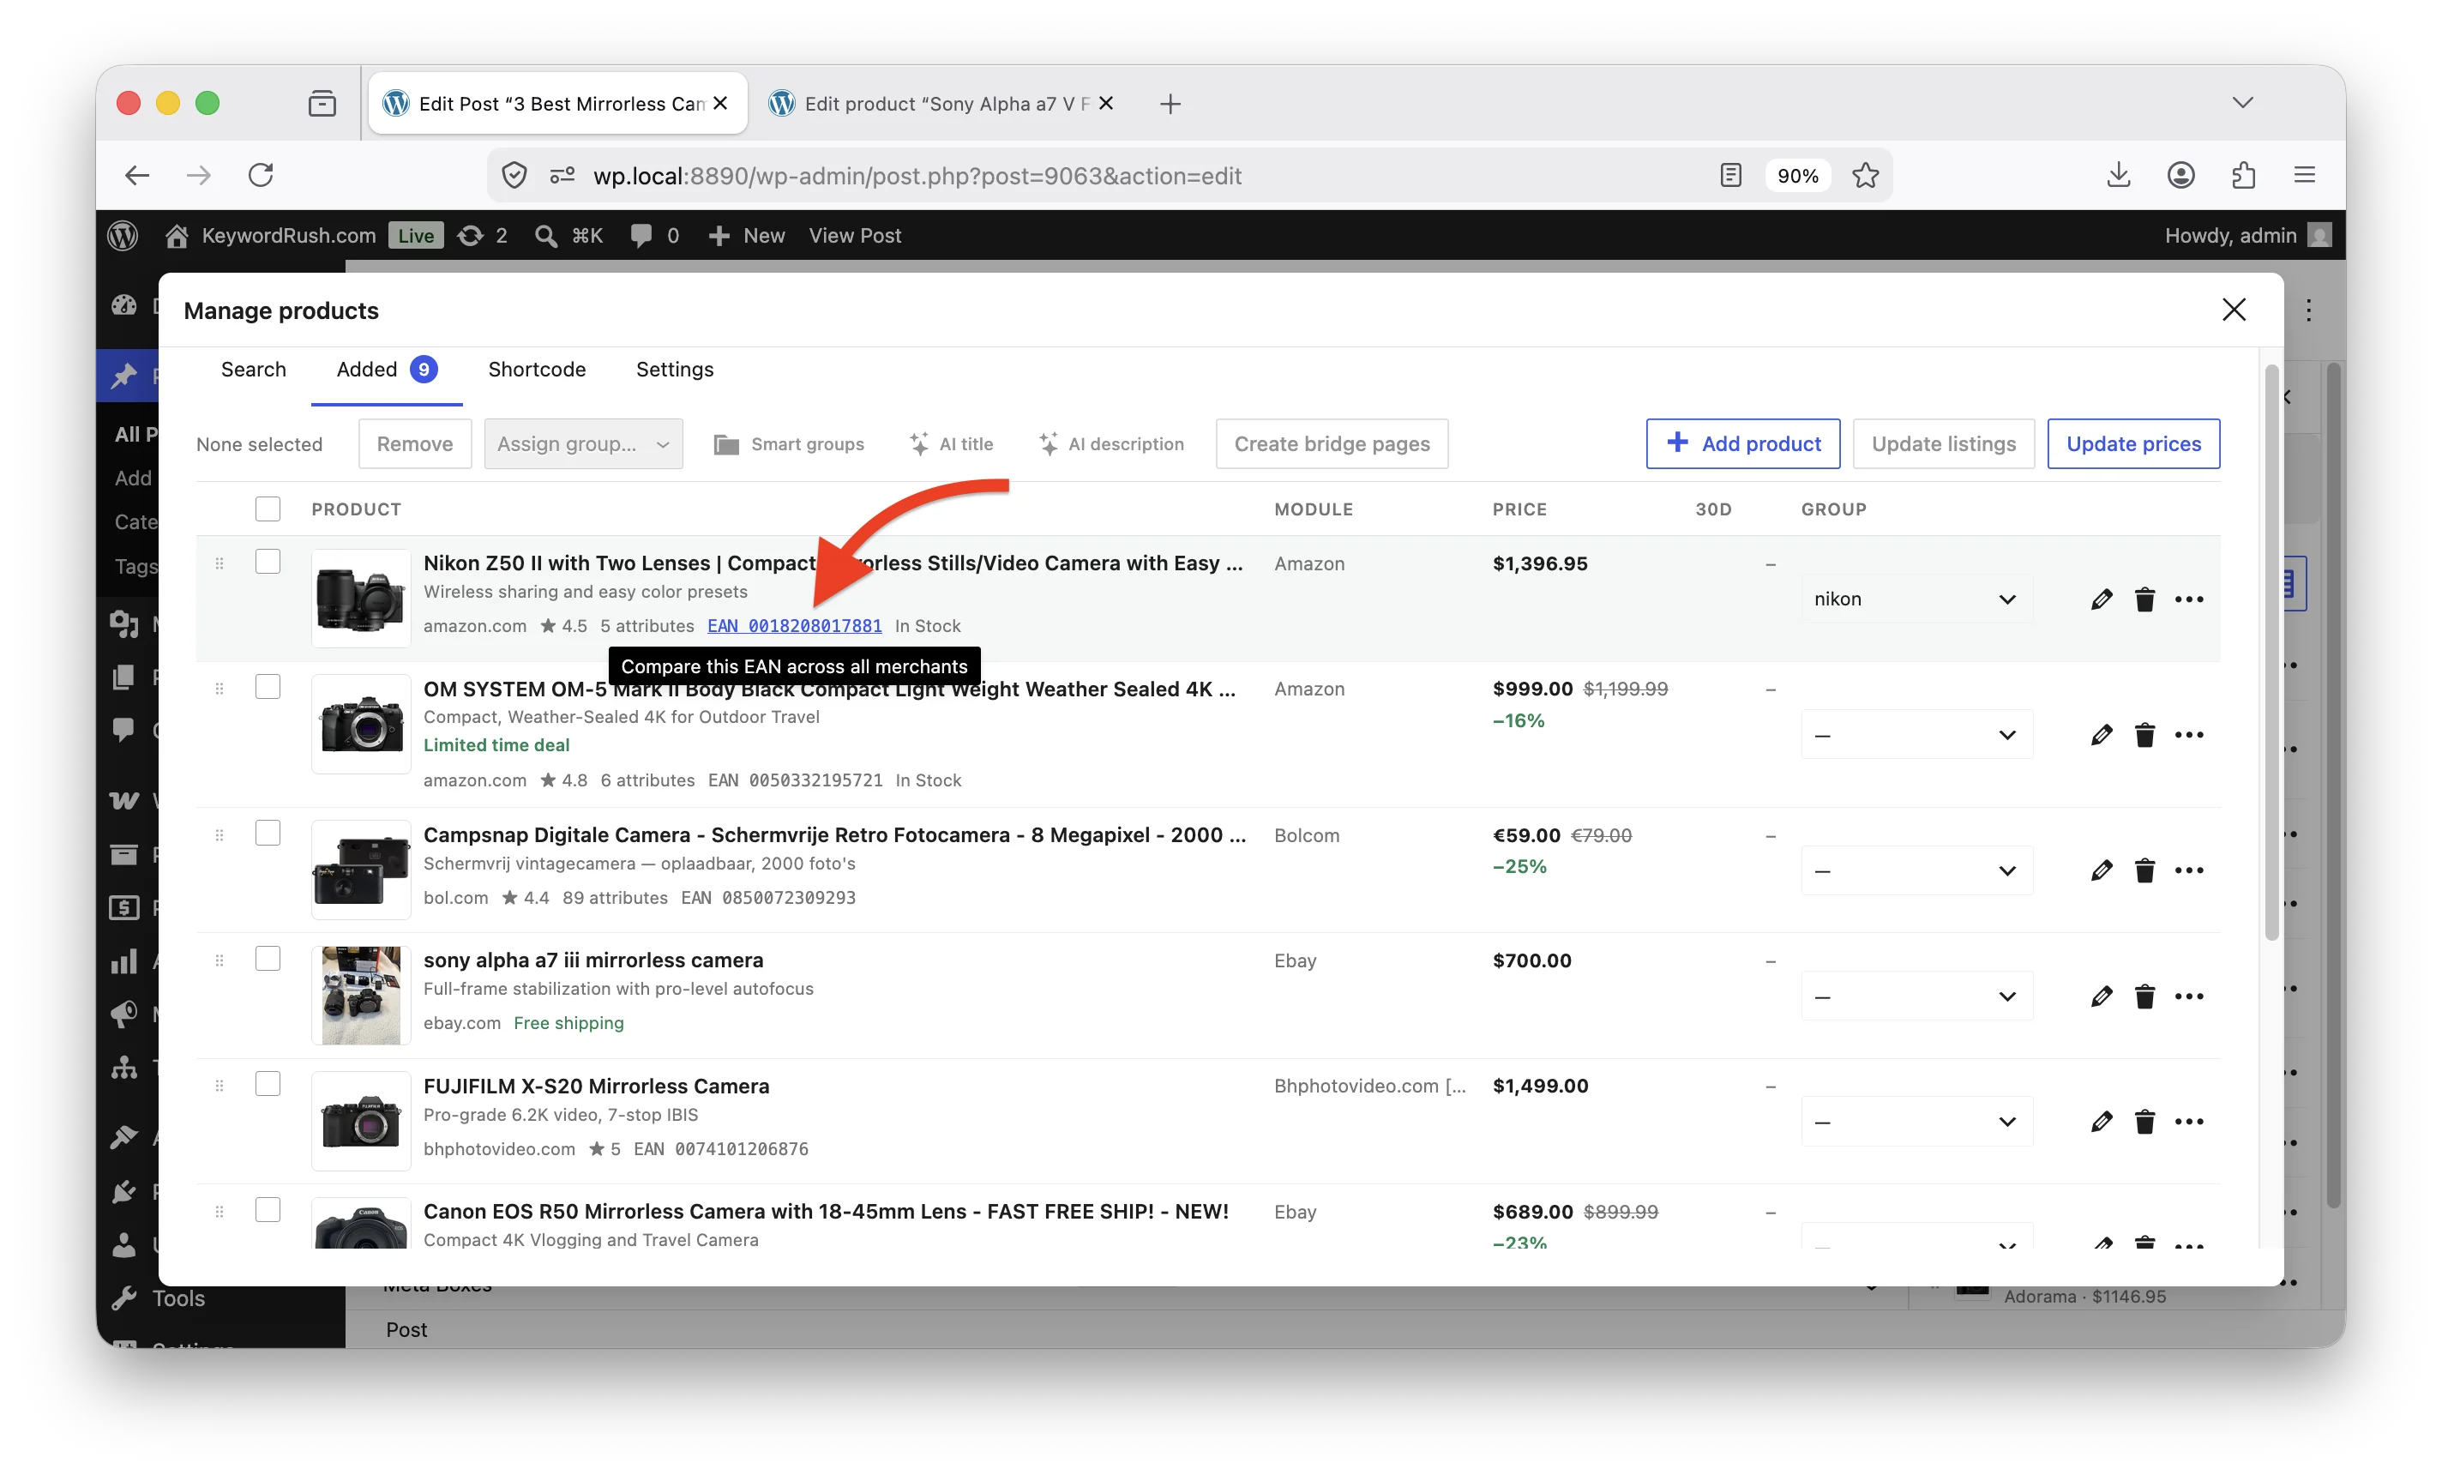This screenshot has height=1475, width=2442.
Task: Open the Settings tab in Manage products
Action: [674, 369]
